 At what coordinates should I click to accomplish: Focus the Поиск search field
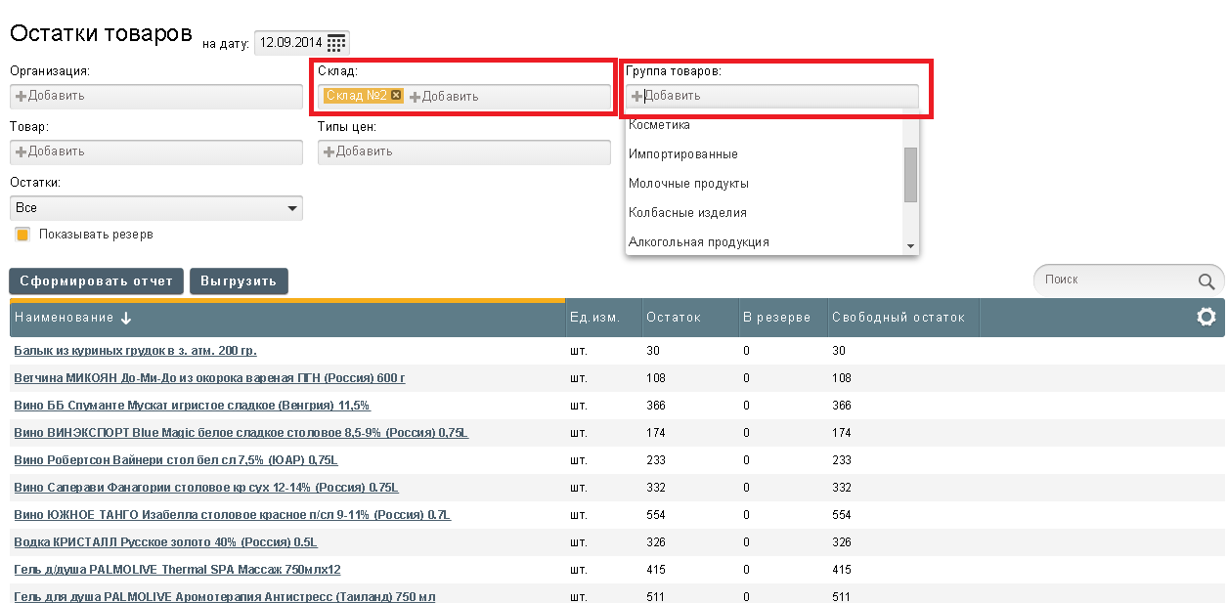[1115, 280]
